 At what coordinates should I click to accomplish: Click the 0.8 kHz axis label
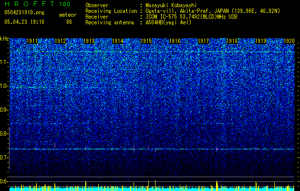(4, 134)
